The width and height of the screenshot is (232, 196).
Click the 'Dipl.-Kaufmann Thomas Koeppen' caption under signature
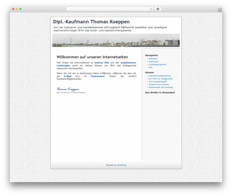point(71,92)
